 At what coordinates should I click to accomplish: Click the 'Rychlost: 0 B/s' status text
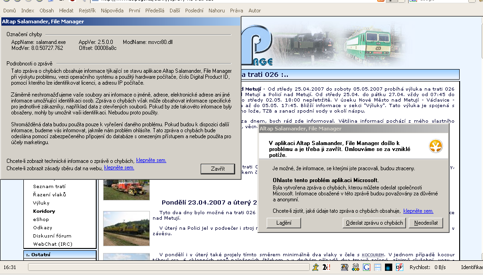pyautogui.click(x=428, y=267)
